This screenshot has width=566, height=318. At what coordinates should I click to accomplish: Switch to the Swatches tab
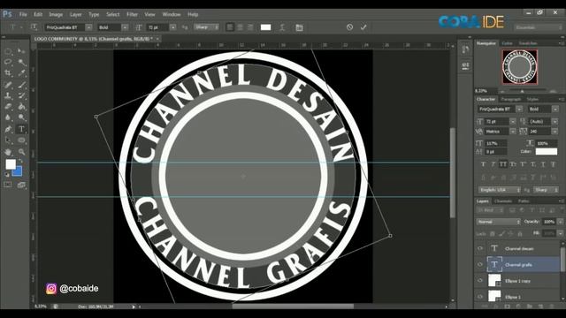click(x=528, y=43)
